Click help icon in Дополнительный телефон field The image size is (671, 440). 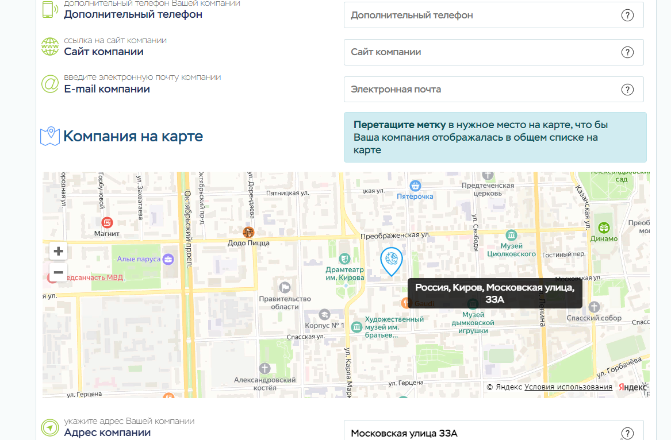coord(627,16)
